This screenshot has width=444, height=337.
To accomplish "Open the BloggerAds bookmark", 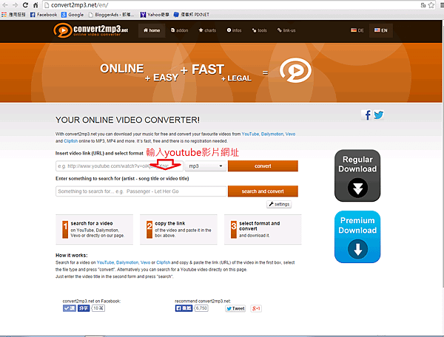I will [111, 15].
